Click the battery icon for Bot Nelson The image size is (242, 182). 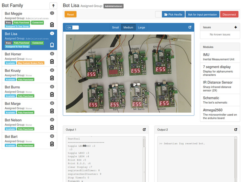click(x=52, y=127)
